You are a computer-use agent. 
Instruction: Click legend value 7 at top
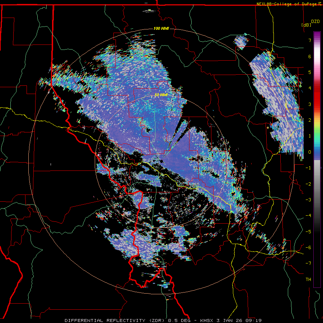[310, 40]
